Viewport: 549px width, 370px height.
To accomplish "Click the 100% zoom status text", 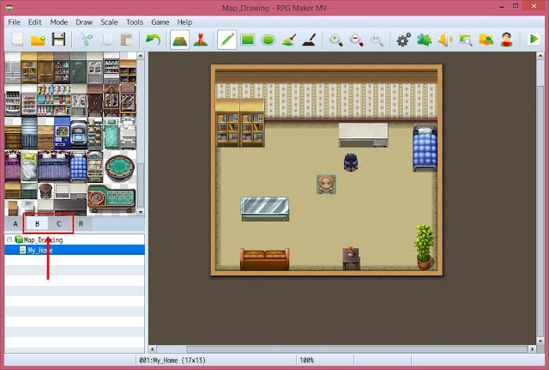I will [307, 361].
